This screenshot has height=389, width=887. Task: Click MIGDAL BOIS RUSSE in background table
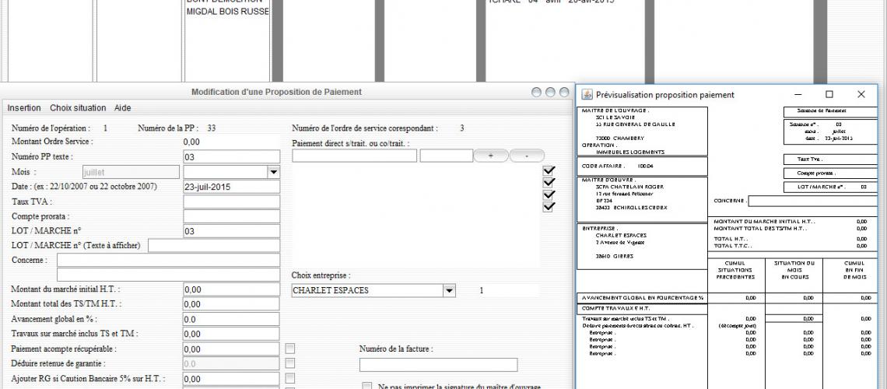[x=228, y=12]
